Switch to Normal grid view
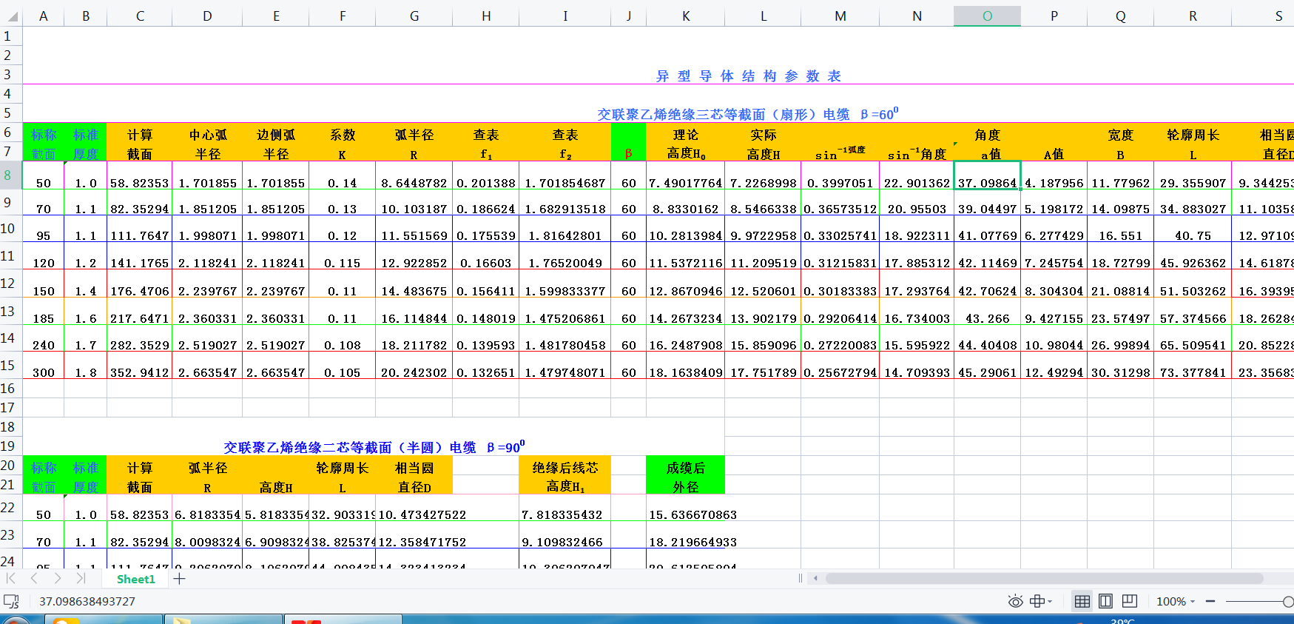The image size is (1294, 624). (1082, 601)
